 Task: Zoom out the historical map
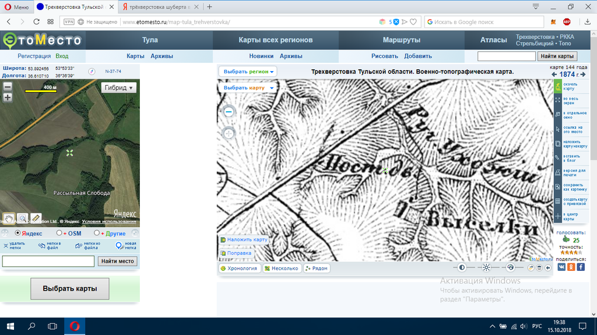coord(229,112)
